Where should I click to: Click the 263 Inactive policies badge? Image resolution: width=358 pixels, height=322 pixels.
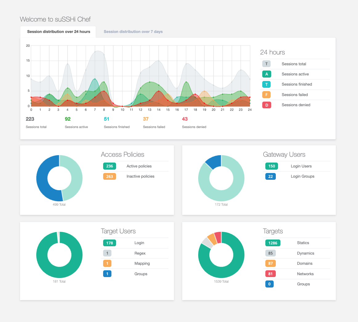[109, 176]
